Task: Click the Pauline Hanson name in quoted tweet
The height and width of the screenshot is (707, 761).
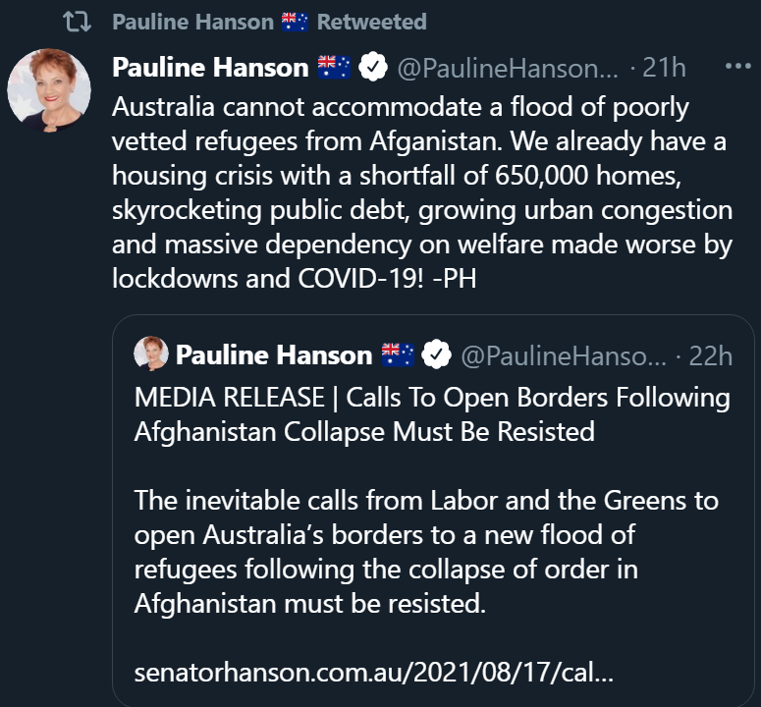Action: pos(274,354)
